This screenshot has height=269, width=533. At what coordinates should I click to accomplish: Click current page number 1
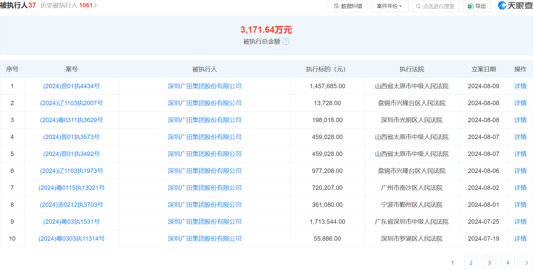(x=453, y=263)
